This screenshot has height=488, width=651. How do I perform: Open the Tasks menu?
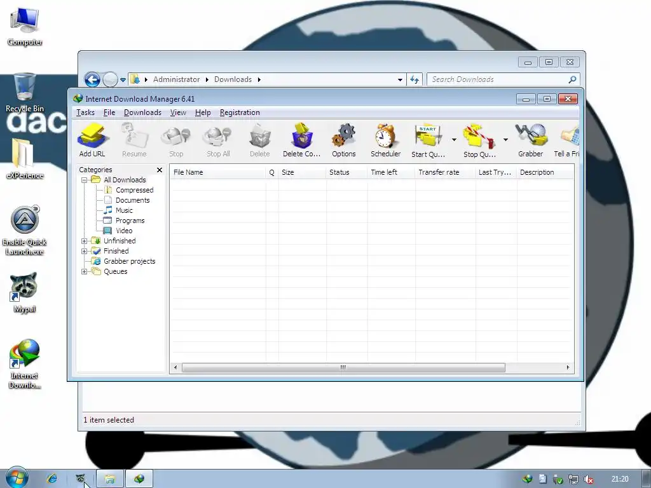(x=86, y=112)
